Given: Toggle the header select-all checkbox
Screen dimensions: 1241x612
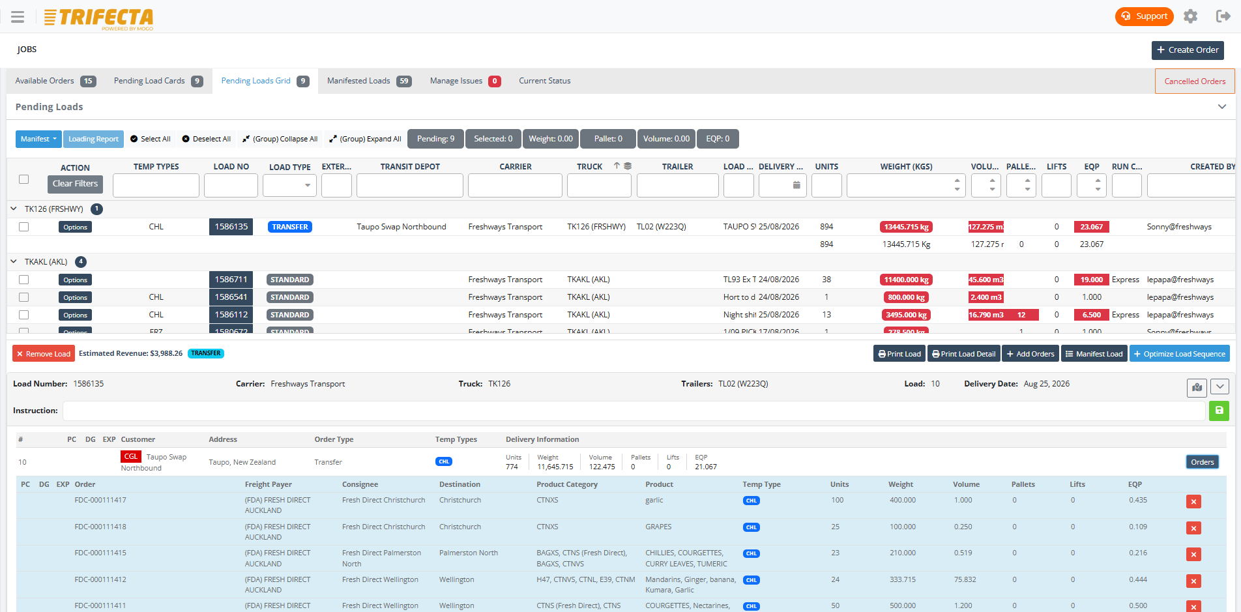Looking at the screenshot, I should (x=24, y=179).
